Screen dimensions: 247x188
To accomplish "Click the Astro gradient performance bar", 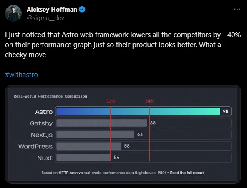I will pos(138,111).
